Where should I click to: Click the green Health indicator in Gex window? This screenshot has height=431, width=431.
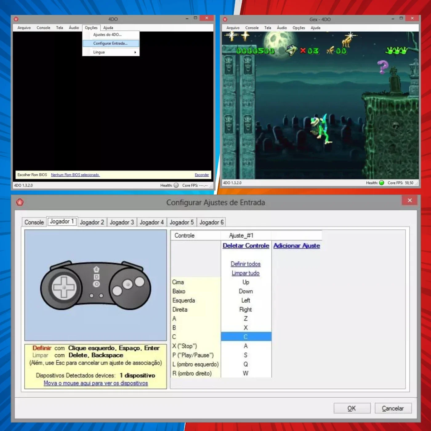tap(382, 183)
